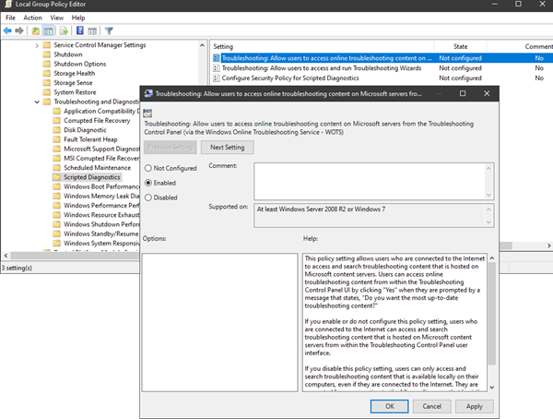Click the Export List toolbar icon
553x419 pixels.
[x=64, y=31]
